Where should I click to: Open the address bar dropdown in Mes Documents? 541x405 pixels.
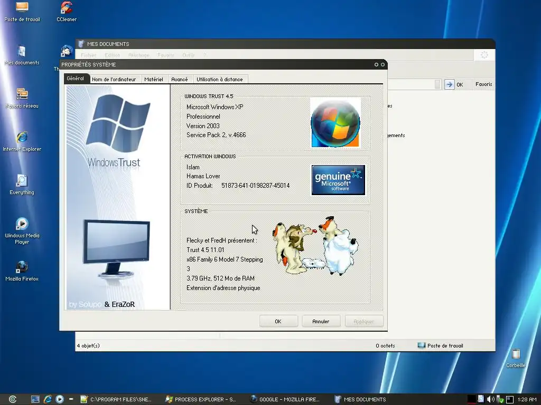[437, 84]
